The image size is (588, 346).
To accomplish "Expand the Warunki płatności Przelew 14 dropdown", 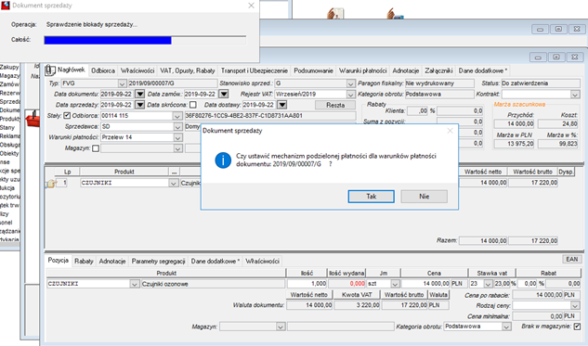I will (177, 137).
